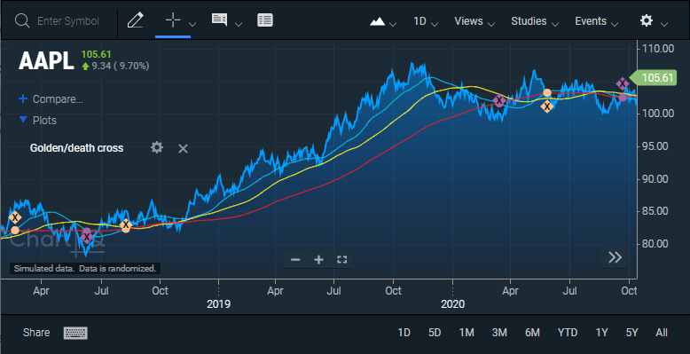Viewport: 690px width, 354px height.
Task: Open the Views menu
Action: pos(474,21)
